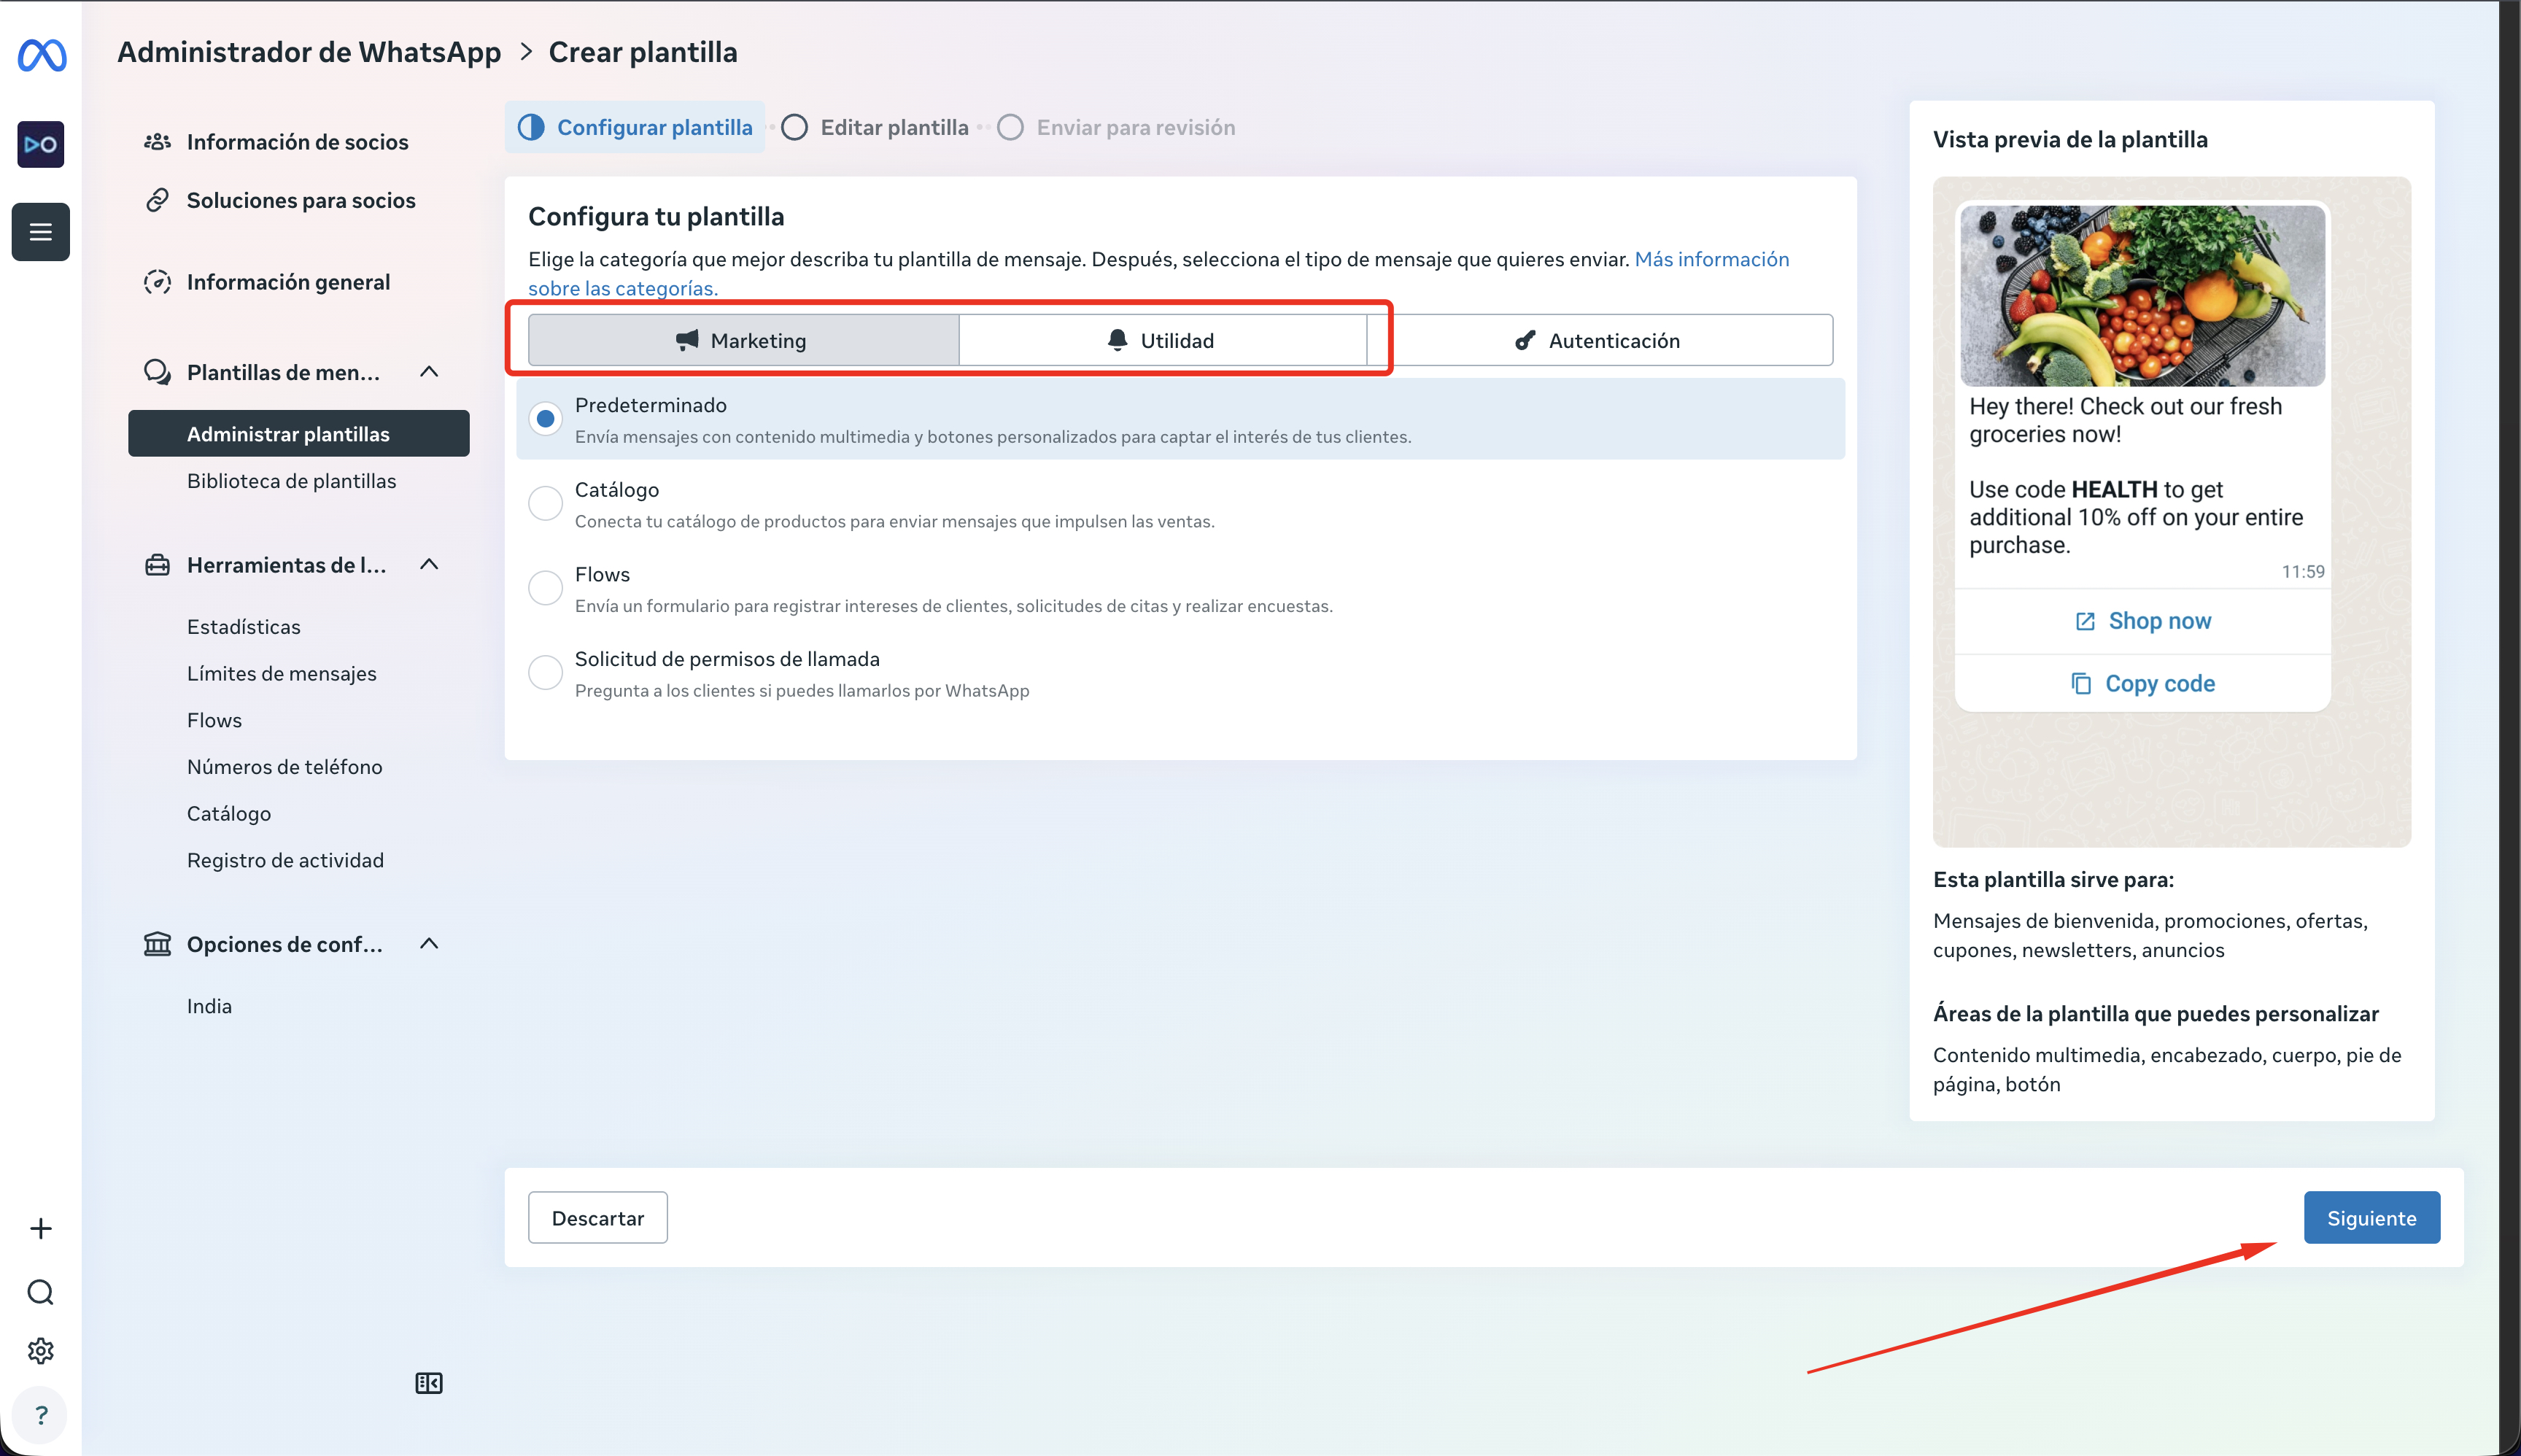Collapse the Opciones de configuración chevron
The height and width of the screenshot is (1456, 2521).
[x=429, y=944]
